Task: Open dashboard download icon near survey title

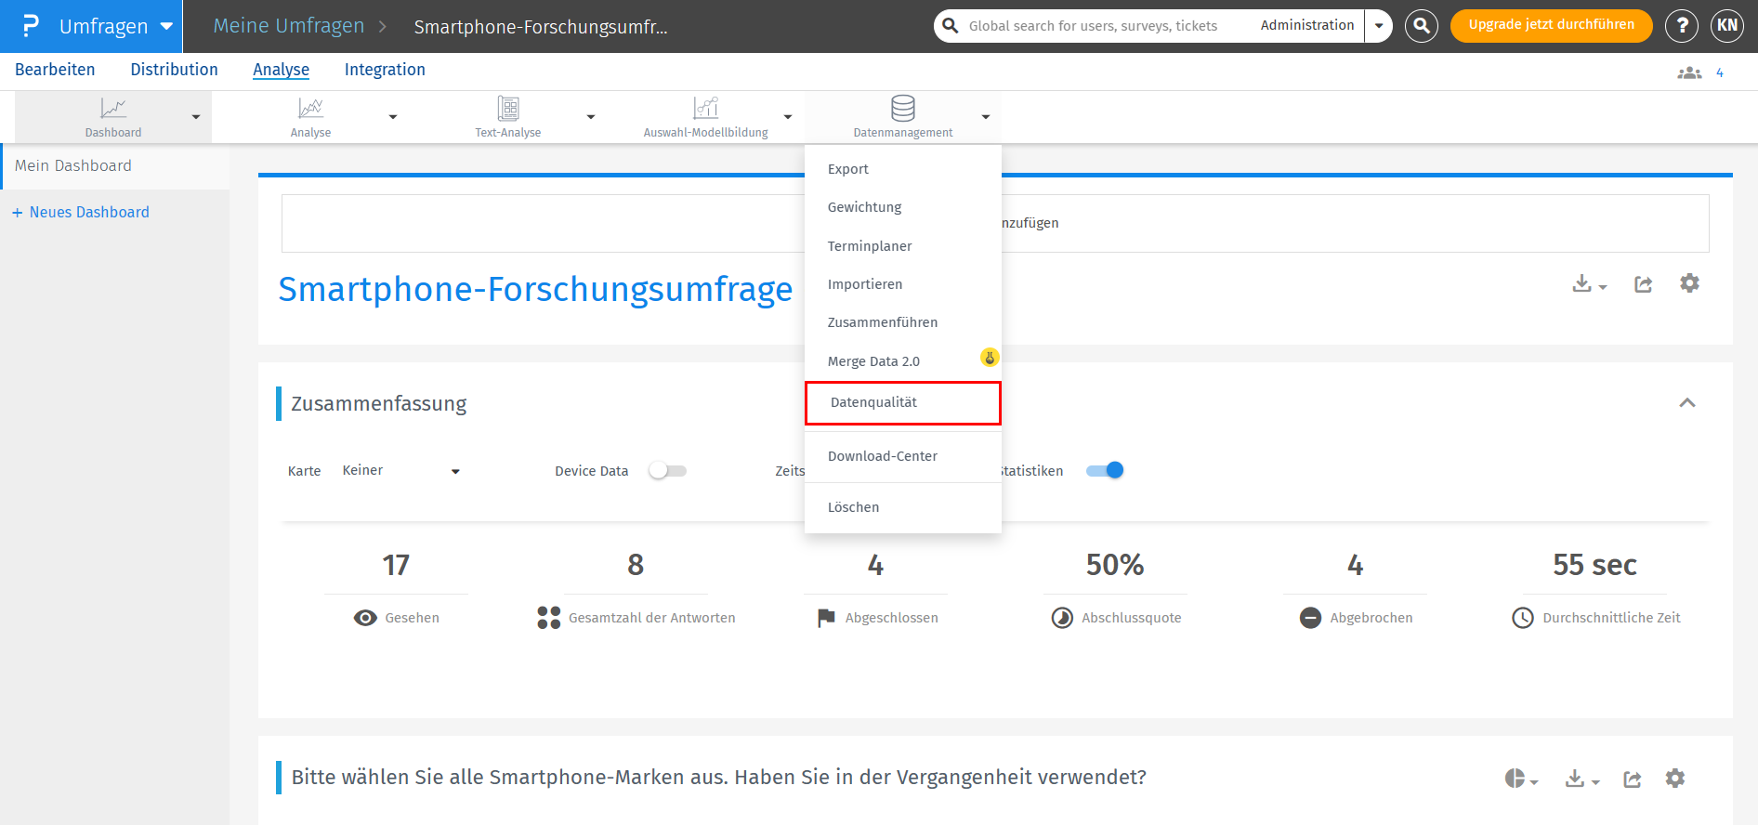Action: tap(1589, 283)
